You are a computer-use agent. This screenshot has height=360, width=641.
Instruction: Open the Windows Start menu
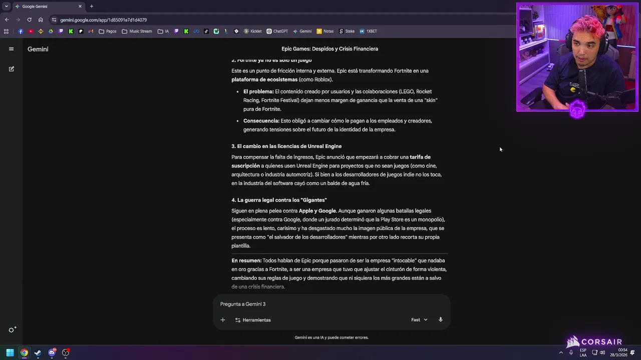coord(10,352)
